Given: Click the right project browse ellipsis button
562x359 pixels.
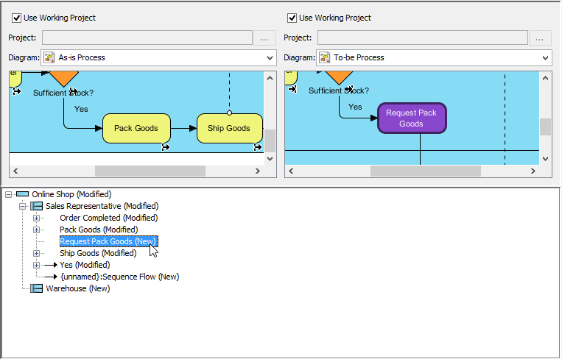Looking at the screenshot, I should [x=541, y=38].
